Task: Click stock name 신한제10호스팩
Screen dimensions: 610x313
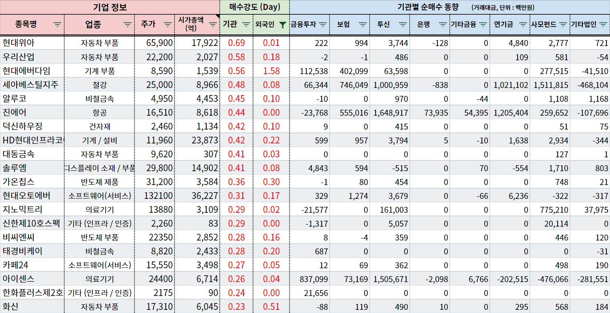Action: tap(31, 223)
